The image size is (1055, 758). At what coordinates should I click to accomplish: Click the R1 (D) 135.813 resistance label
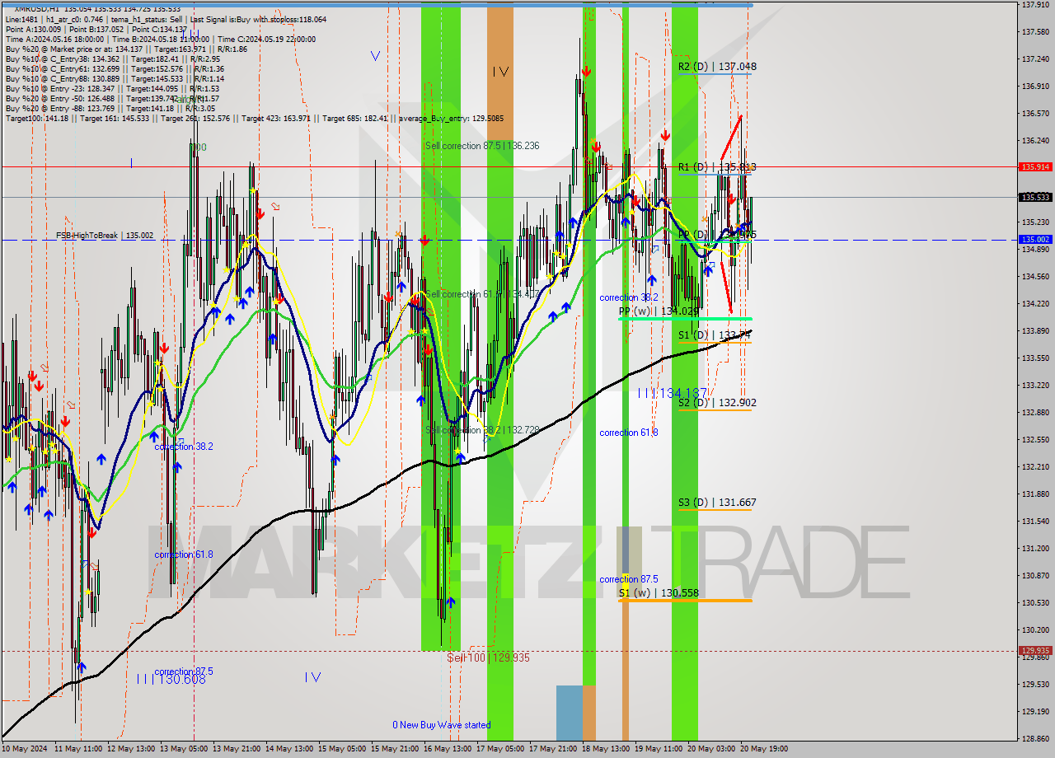click(717, 167)
